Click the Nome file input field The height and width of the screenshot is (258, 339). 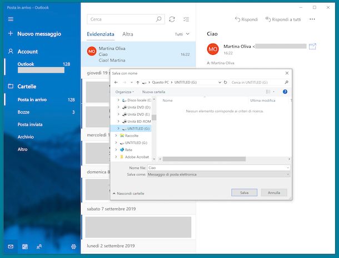point(218,168)
